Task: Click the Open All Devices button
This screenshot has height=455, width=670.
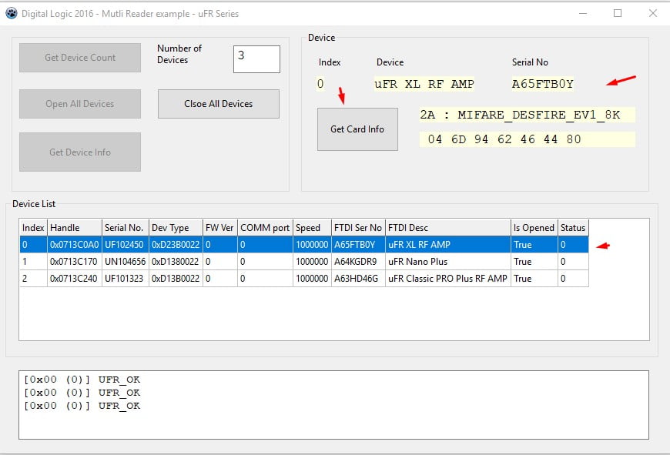Action: pos(80,104)
